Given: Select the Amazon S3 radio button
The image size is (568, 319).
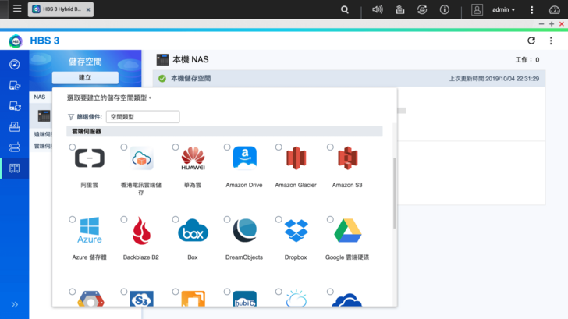Looking at the screenshot, I should (x=330, y=147).
